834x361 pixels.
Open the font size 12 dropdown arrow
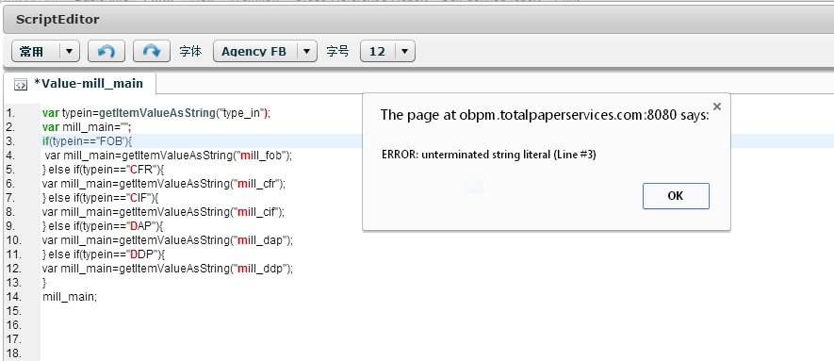point(405,51)
